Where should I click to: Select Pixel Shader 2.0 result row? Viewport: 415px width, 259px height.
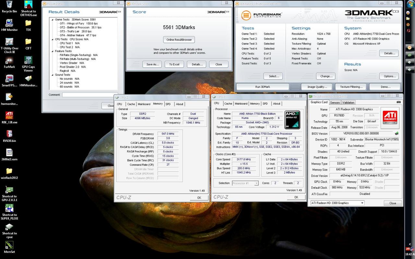[73, 67]
